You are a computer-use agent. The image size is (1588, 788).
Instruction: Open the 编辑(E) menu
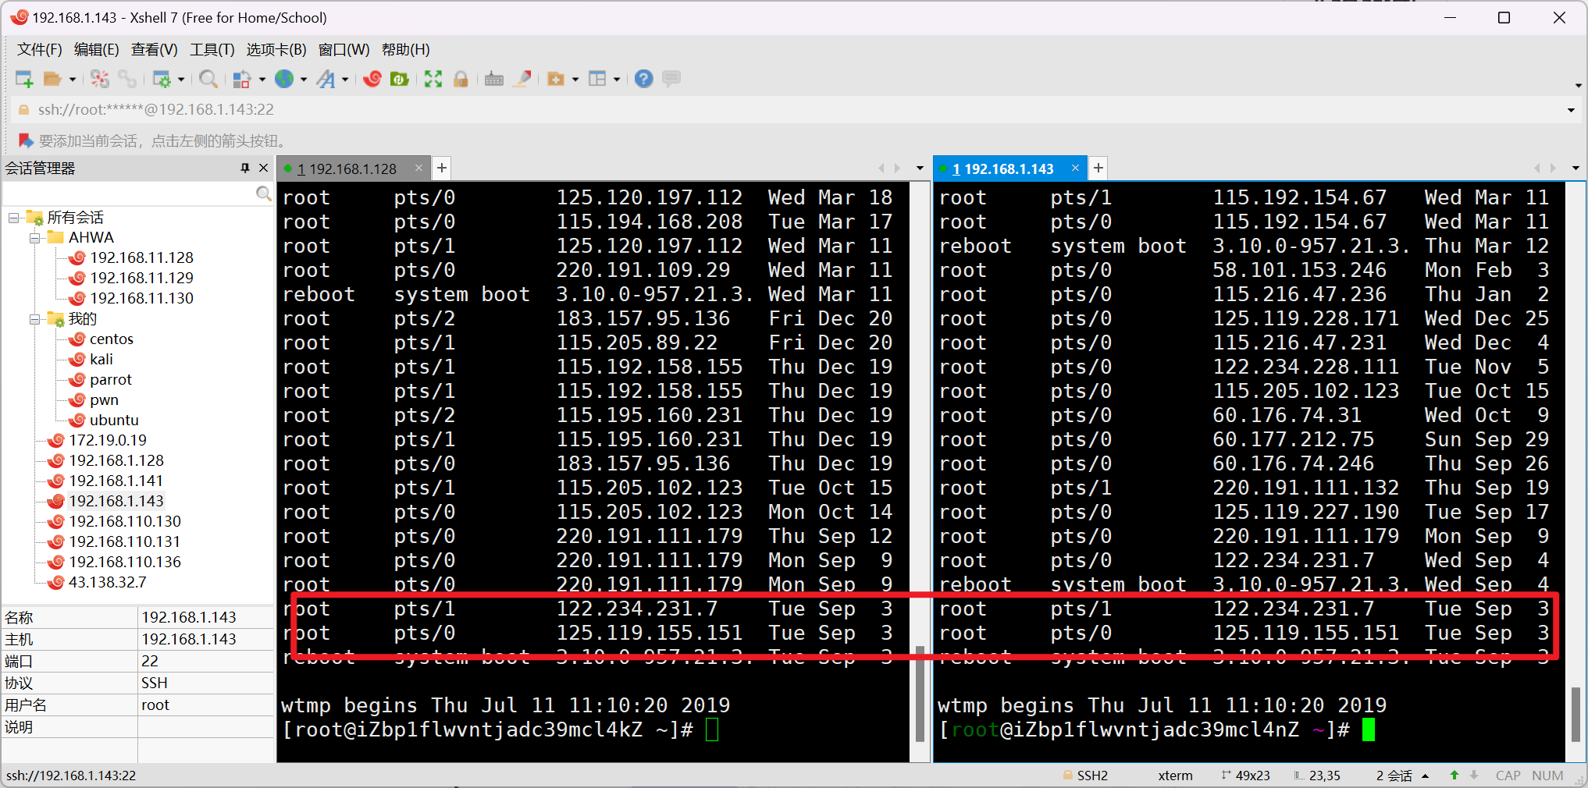coord(96,49)
